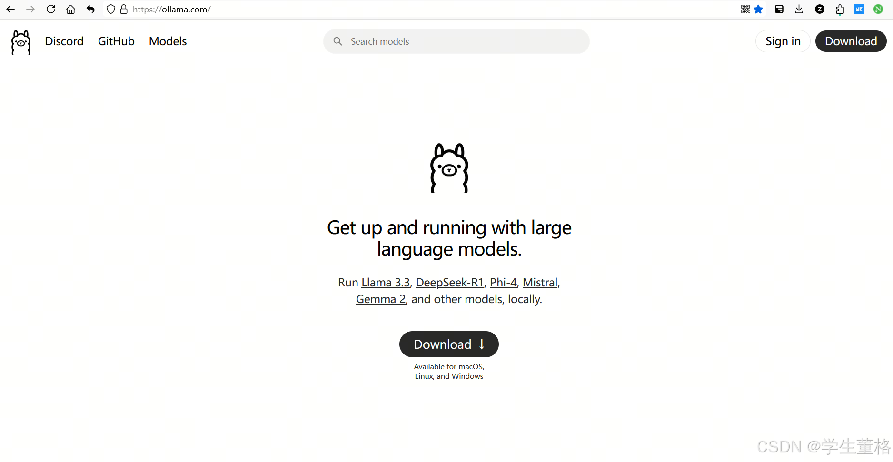
Task: Open the extensions puzzle piece icon
Action: tap(840, 9)
